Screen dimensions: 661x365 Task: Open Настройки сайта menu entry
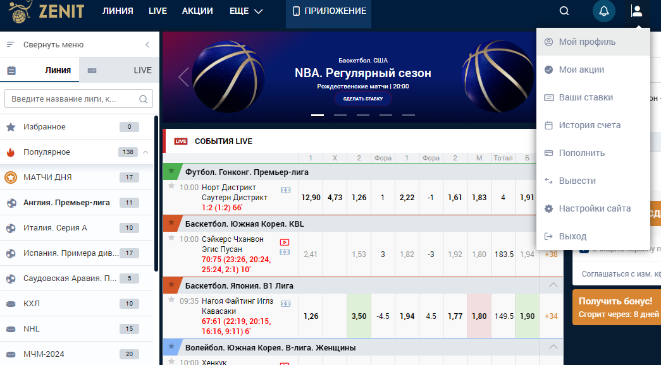click(x=593, y=208)
